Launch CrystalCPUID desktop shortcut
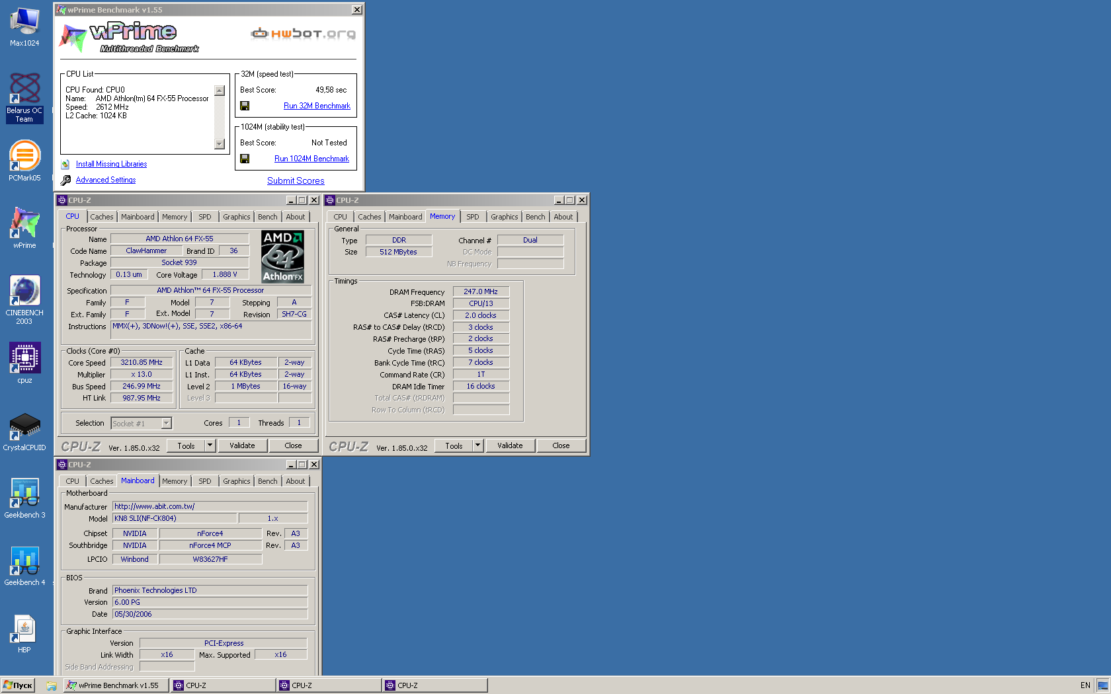The width and height of the screenshot is (1111, 694). [x=24, y=432]
